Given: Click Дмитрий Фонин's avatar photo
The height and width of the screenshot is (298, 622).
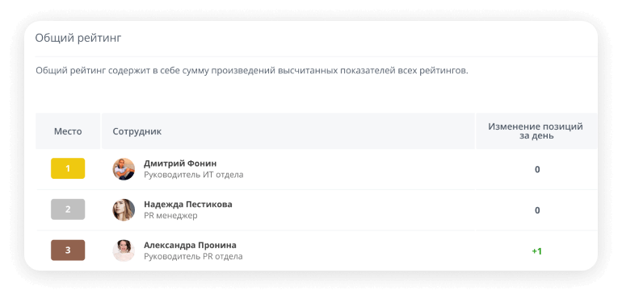Looking at the screenshot, I should [124, 169].
